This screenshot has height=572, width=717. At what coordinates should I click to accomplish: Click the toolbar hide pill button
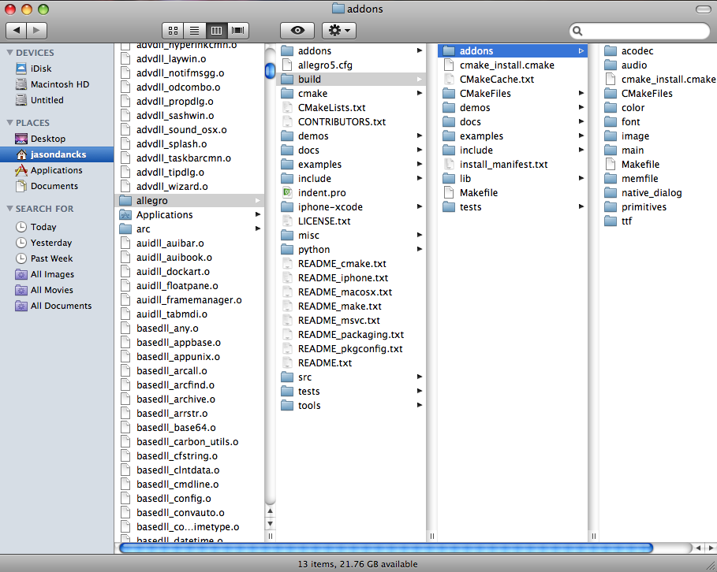tap(703, 9)
